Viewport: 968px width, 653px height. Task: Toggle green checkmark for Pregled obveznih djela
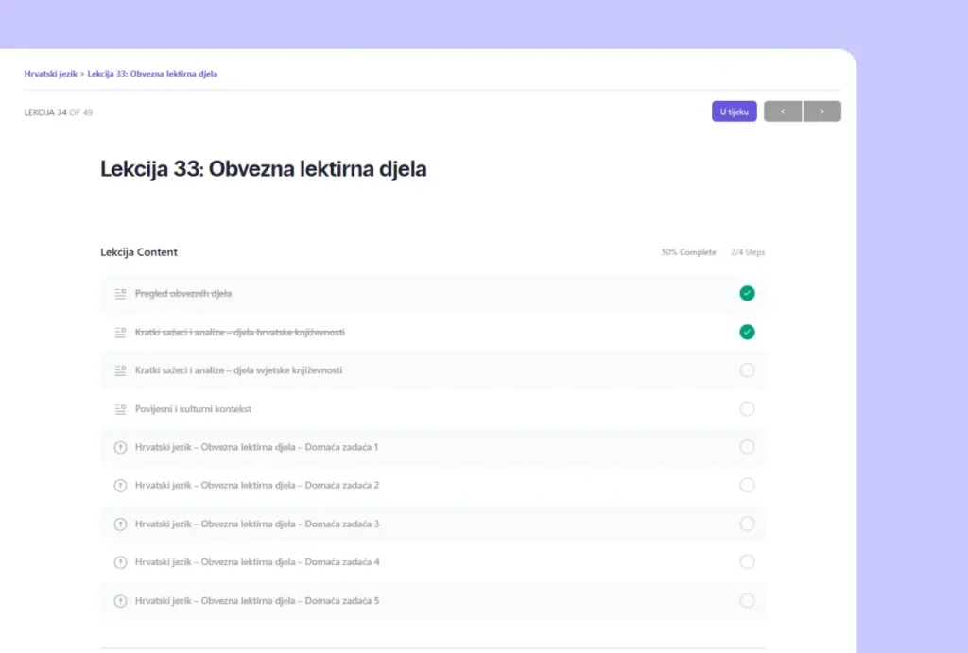coord(747,293)
